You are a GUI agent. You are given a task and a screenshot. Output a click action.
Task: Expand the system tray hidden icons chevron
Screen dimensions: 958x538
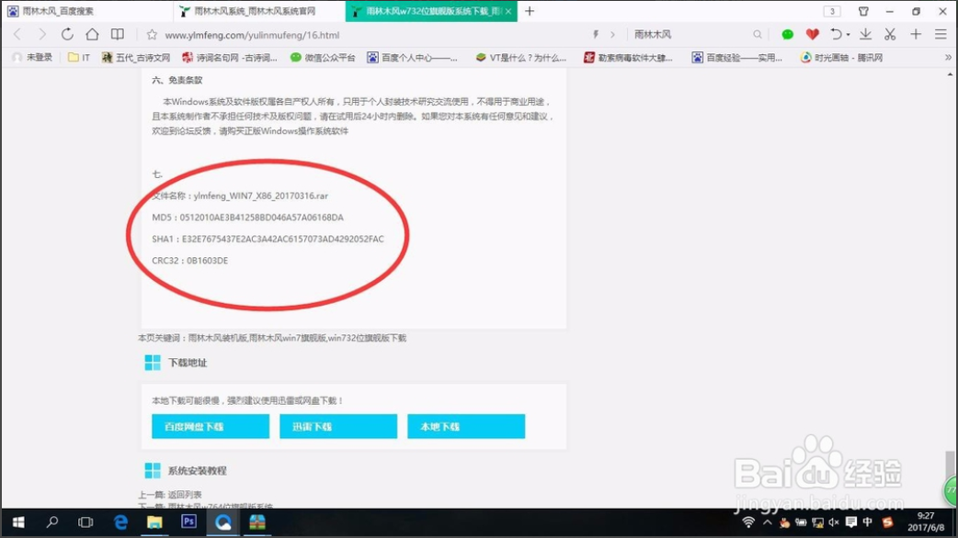click(x=768, y=522)
